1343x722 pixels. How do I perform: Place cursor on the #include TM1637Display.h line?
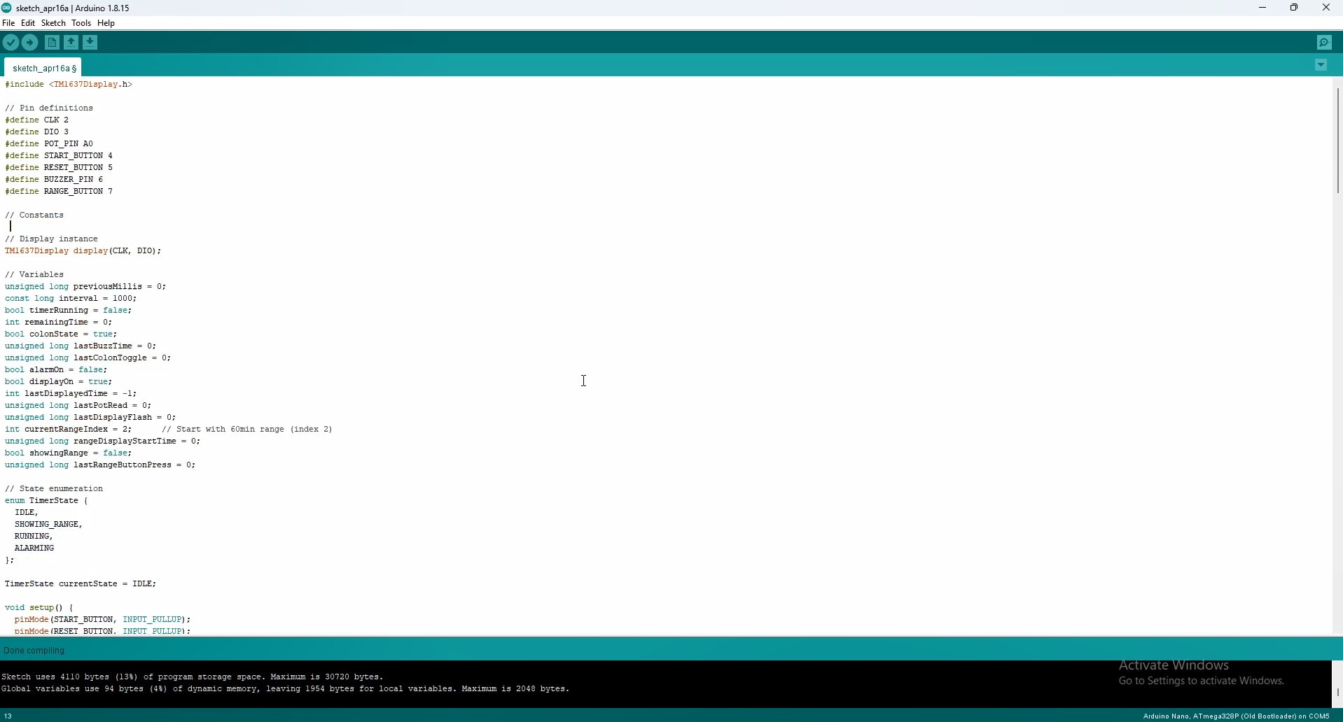tap(69, 85)
